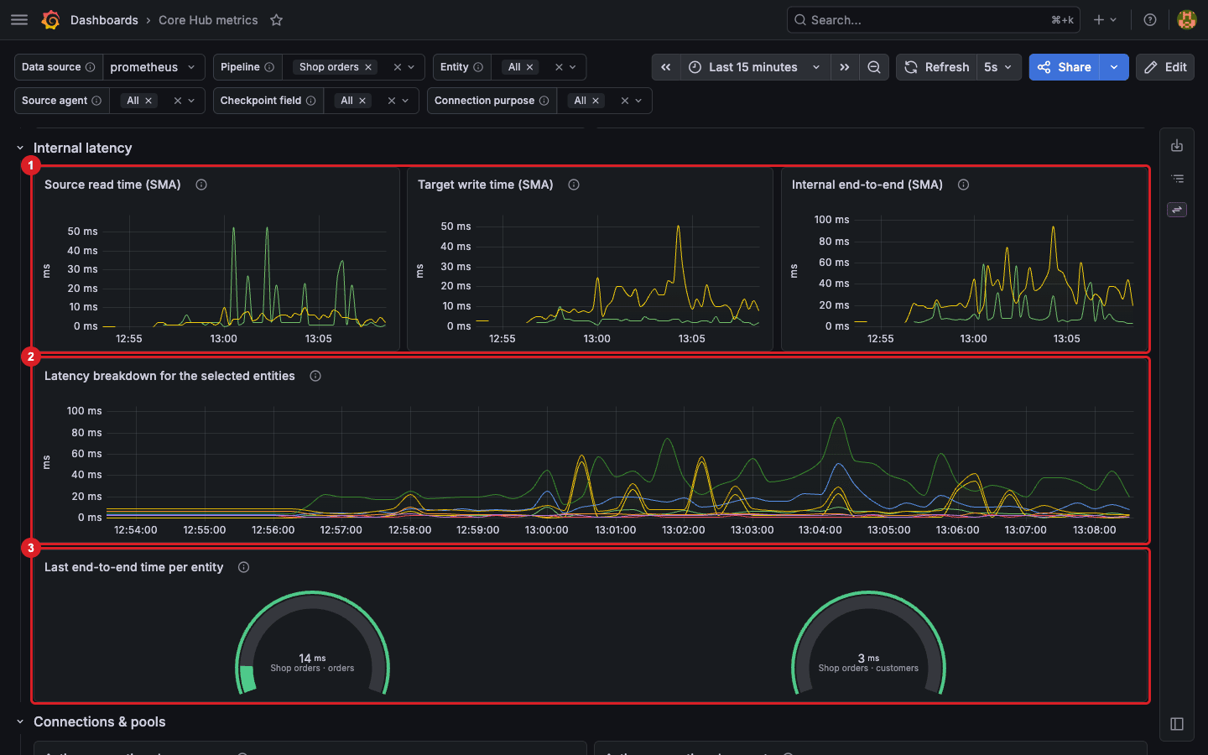
Task: Open the Source read time (SMA) panel title
Action: point(112,185)
